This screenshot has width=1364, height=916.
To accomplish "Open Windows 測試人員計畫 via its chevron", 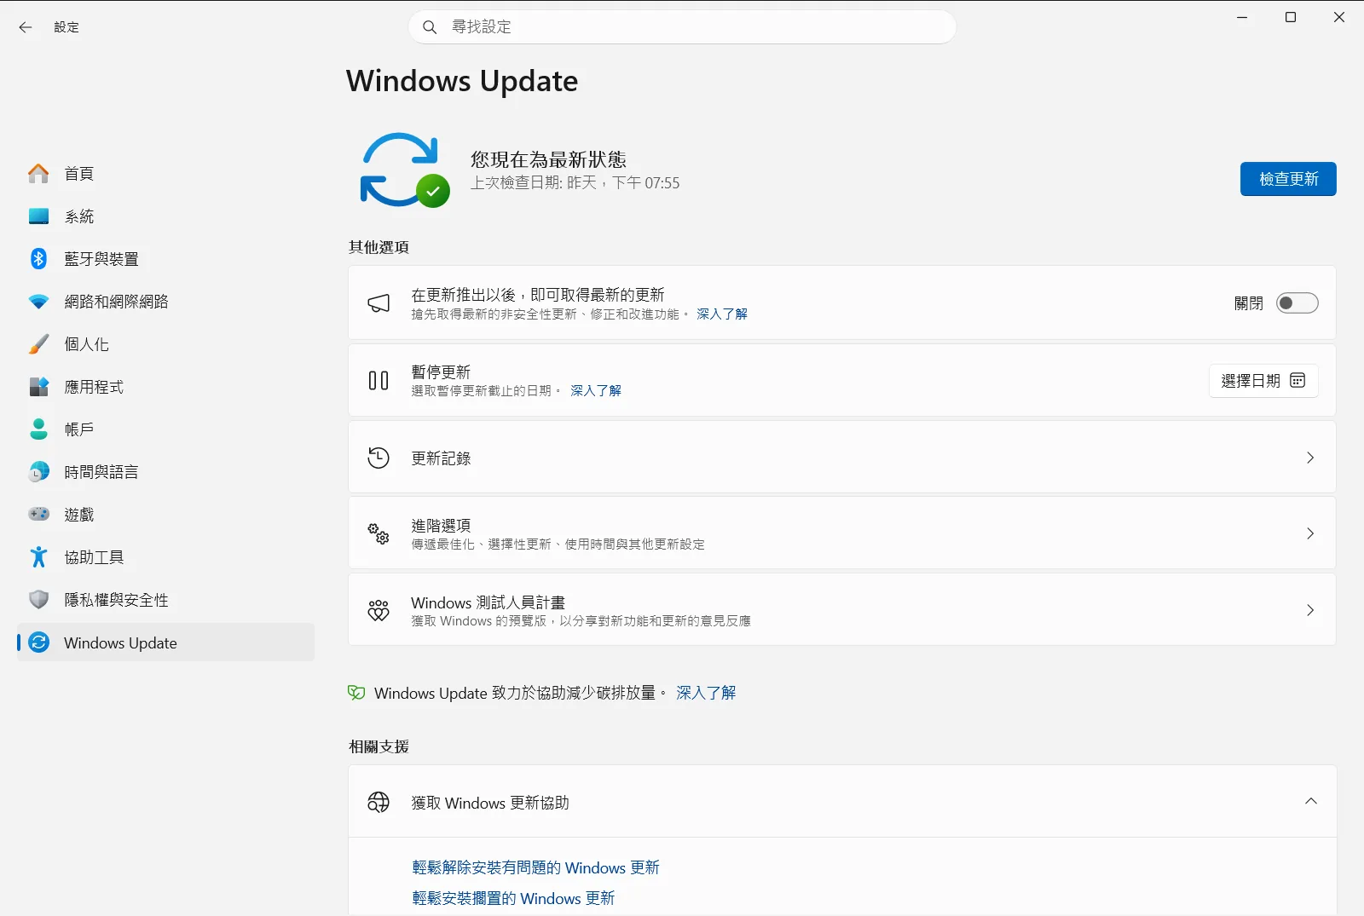I will (x=1310, y=610).
